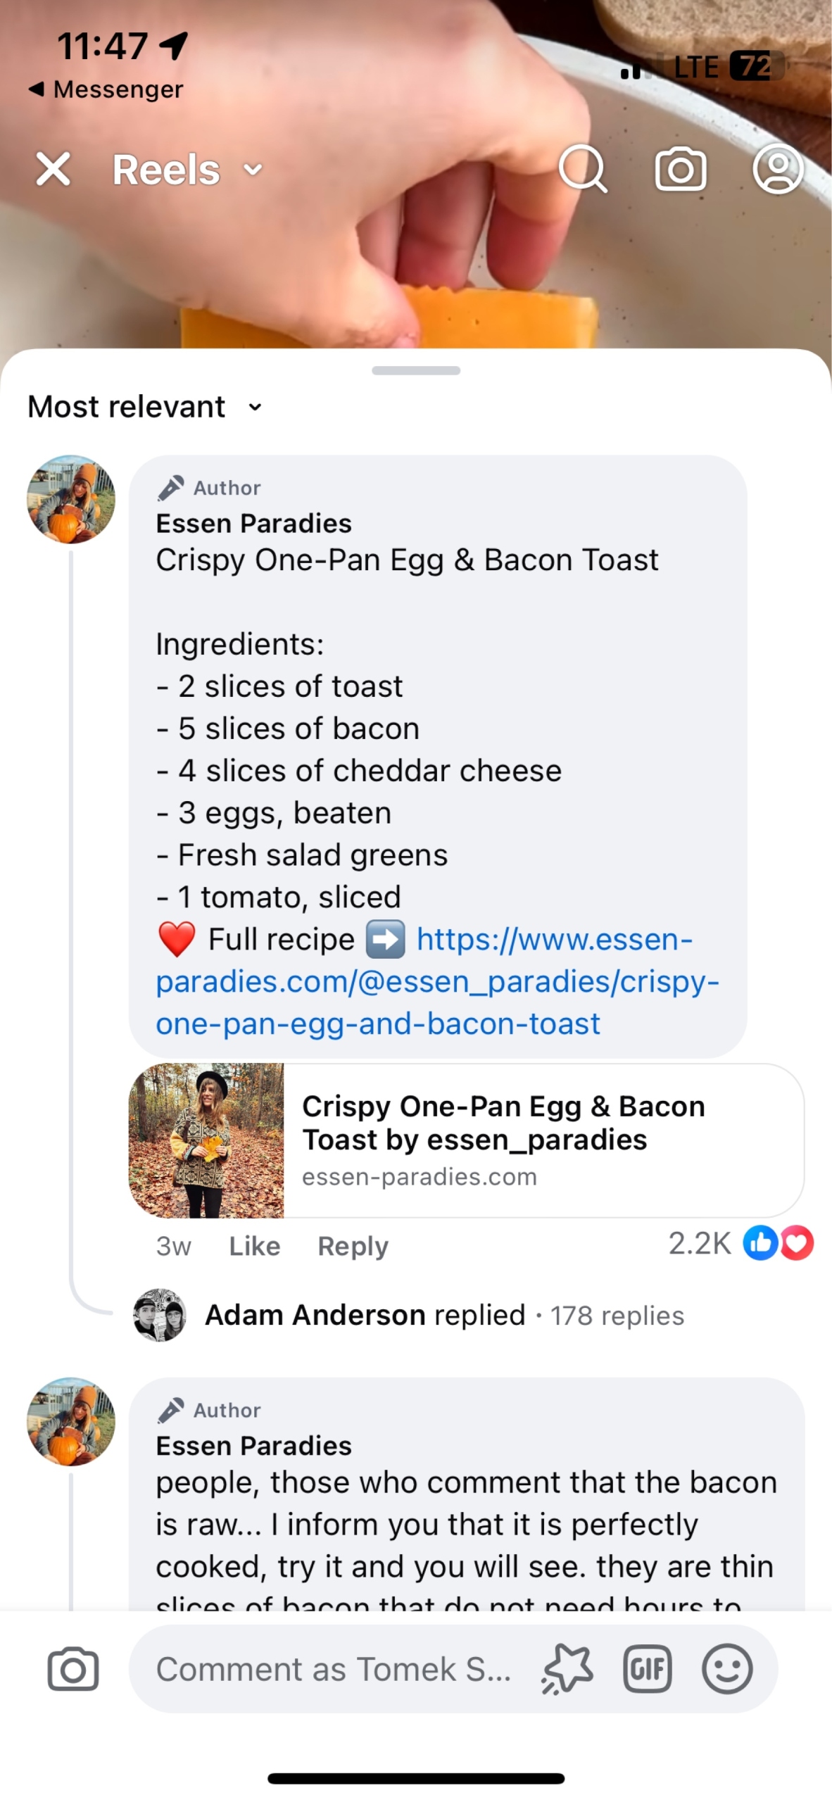
Task: Tap Adam Anderson's small avatar
Action: [160, 1315]
